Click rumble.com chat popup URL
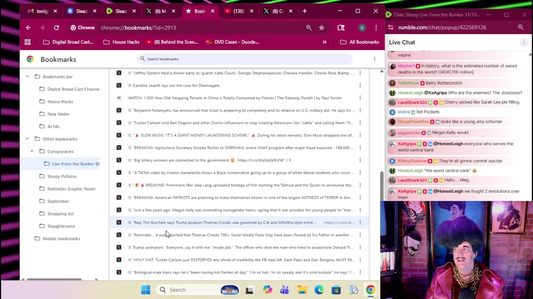Screen dimensions: 533x299 click(442, 27)
